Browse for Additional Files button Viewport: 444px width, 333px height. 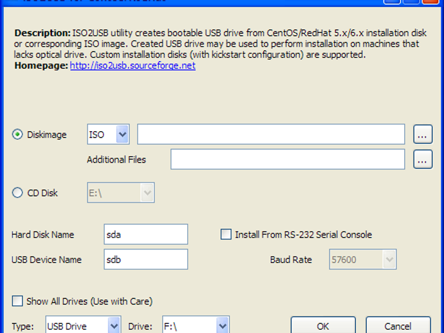point(423,159)
